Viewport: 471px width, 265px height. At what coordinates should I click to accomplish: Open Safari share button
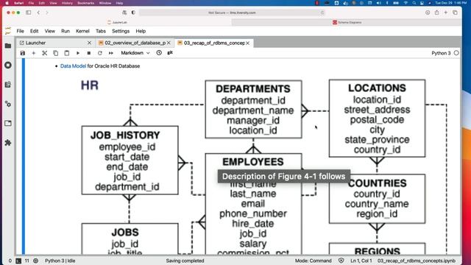(436, 13)
